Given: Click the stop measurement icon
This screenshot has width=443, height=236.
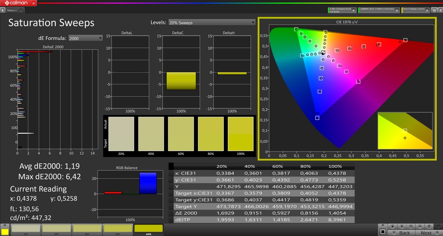Looking at the screenshot, I should [392, 226].
